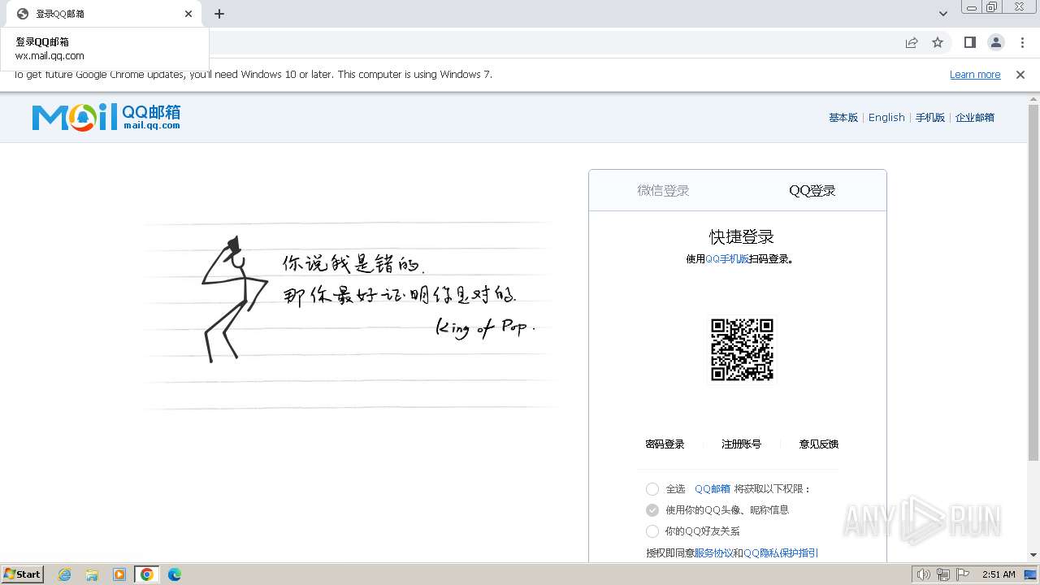Viewport: 1040px width, 585px height.
Task: Open the 企业邮箱 link
Action: (x=975, y=118)
